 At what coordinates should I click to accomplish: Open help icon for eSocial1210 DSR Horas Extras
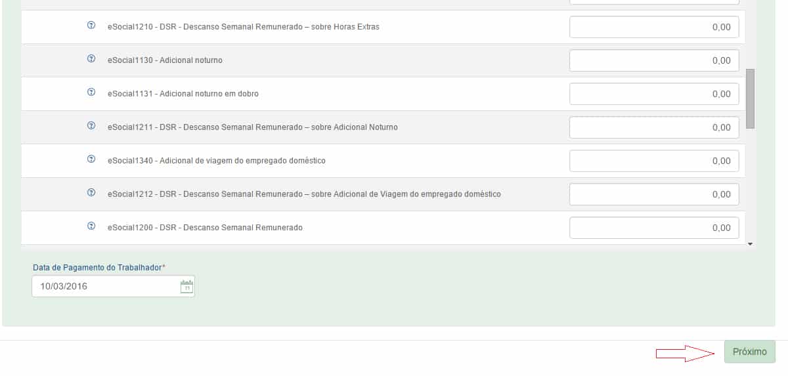click(91, 26)
